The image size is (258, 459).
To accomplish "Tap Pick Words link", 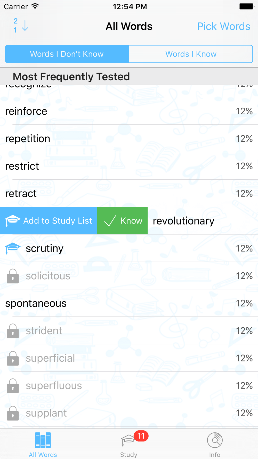I will point(223,26).
